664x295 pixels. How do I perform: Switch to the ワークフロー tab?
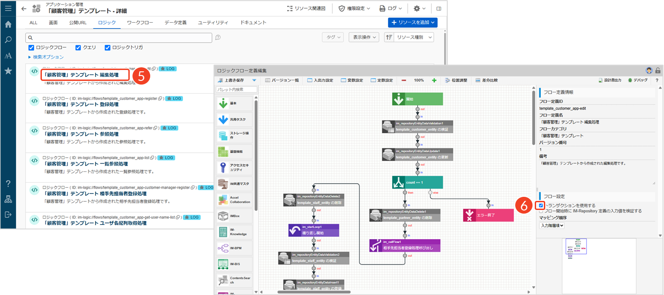[x=140, y=22]
